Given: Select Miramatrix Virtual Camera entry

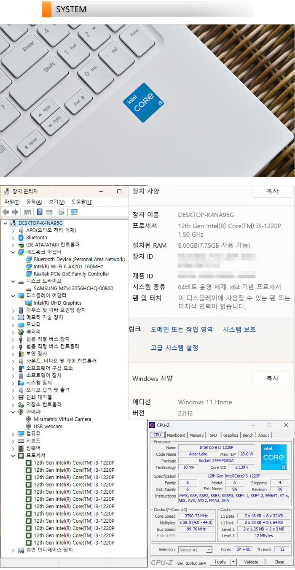Looking at the screenshot, I should pyautogui.click(x=62, y=419).
